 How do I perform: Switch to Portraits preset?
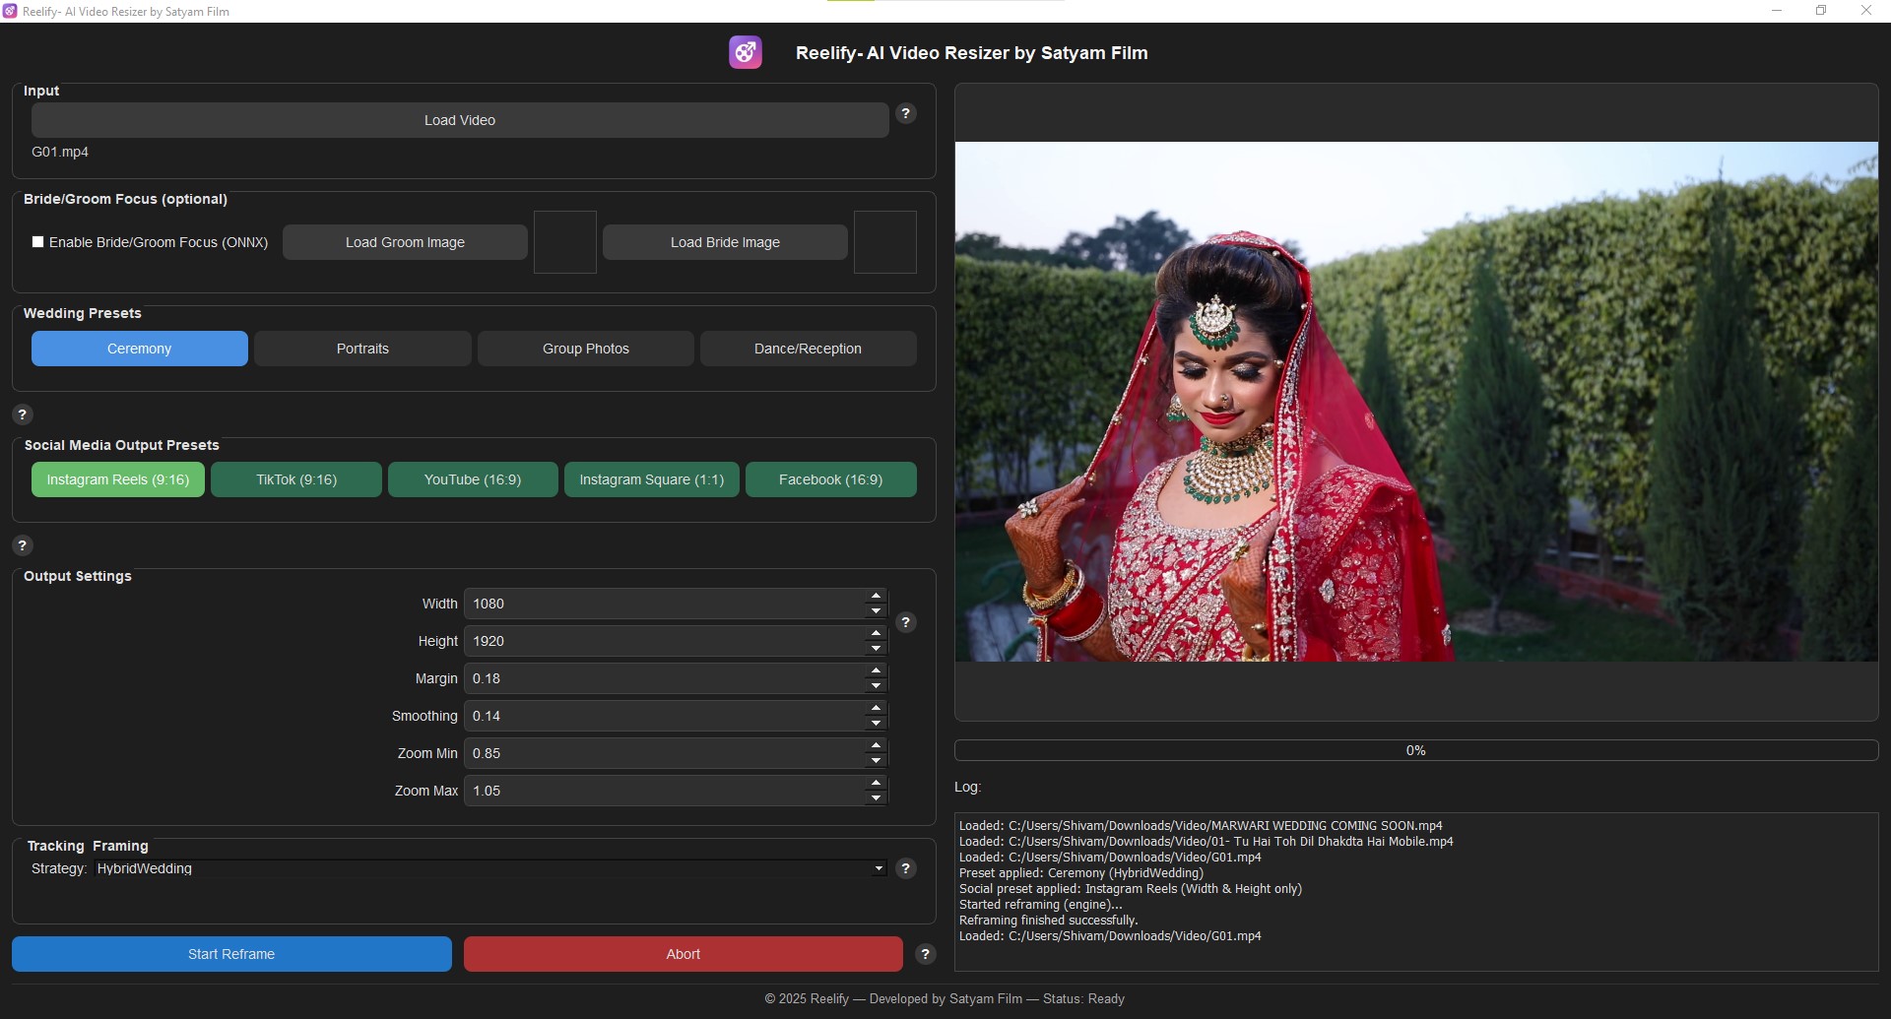[x=362, y=349]
